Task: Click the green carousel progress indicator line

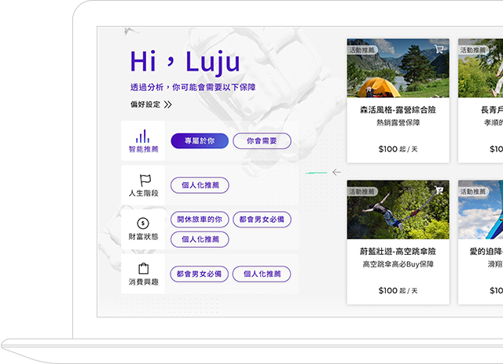Action: pos(316,173)
